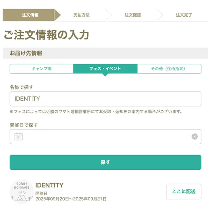Switch to その他（住所指定） tab

(x=169, y=69)
